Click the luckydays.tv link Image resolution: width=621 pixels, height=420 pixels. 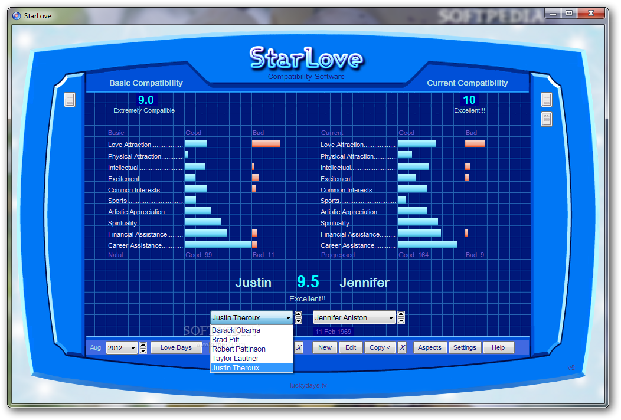308,385
